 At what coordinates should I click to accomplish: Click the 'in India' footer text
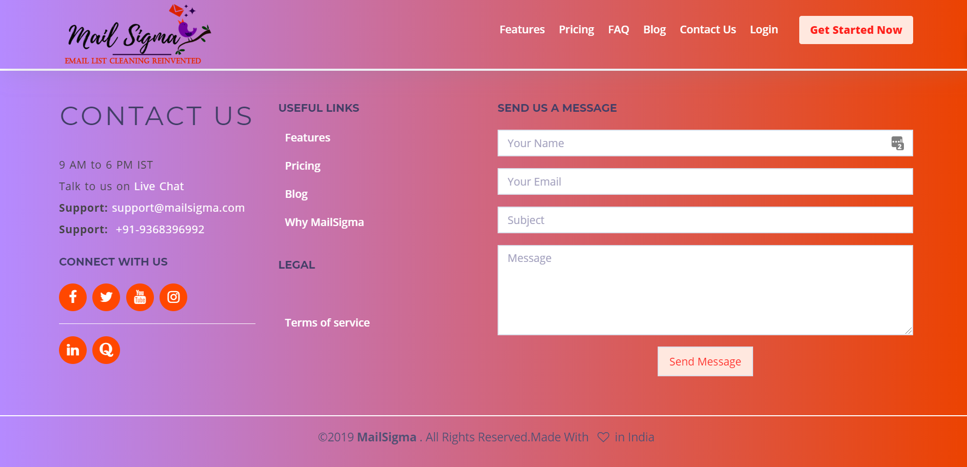635,437
